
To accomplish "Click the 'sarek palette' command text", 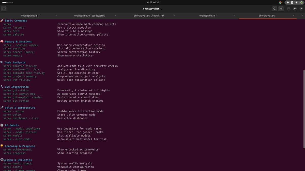I will coord(13,34).
